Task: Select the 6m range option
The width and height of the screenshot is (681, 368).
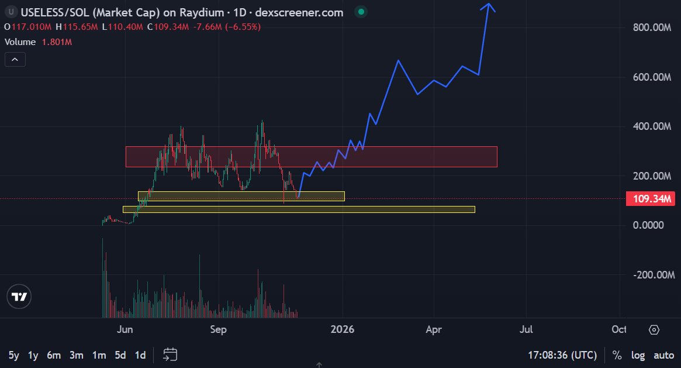Action: pos(54,355)
